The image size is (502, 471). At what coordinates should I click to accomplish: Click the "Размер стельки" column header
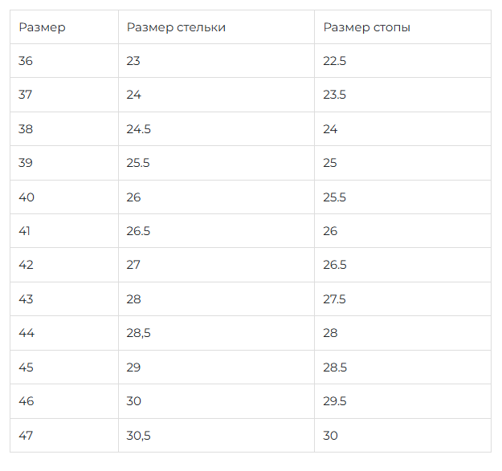tap(176, 27)
